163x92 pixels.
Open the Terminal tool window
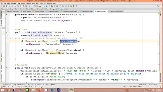pyautogui.click(x=38, y=85)
